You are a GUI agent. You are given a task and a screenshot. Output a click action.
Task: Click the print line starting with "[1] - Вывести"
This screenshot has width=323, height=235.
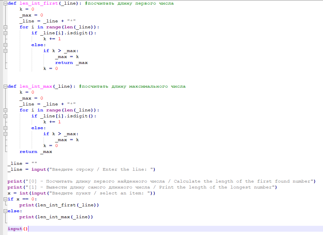(142, 187)
